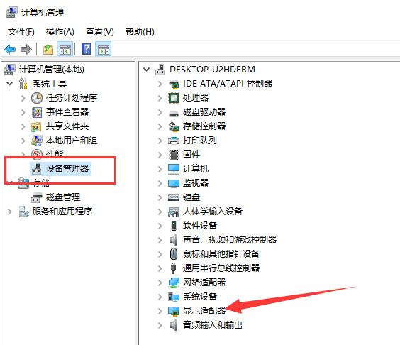Expand the 磁盘驱动器 category
This screenshot has height=345, width=400.
coord(160,112)
